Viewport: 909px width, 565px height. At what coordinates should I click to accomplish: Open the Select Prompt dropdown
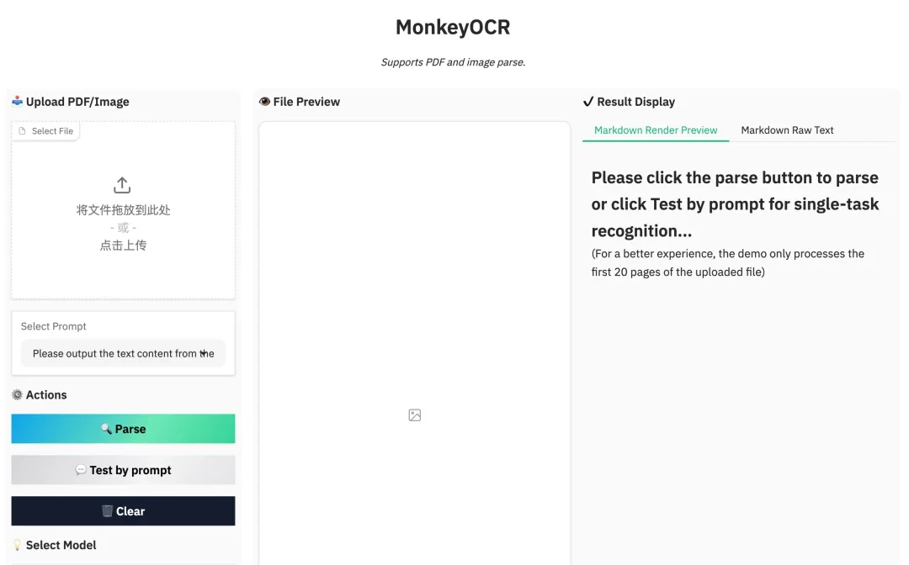click(x=123, y=353)
